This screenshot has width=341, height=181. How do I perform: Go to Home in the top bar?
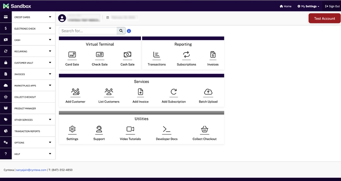286,6
